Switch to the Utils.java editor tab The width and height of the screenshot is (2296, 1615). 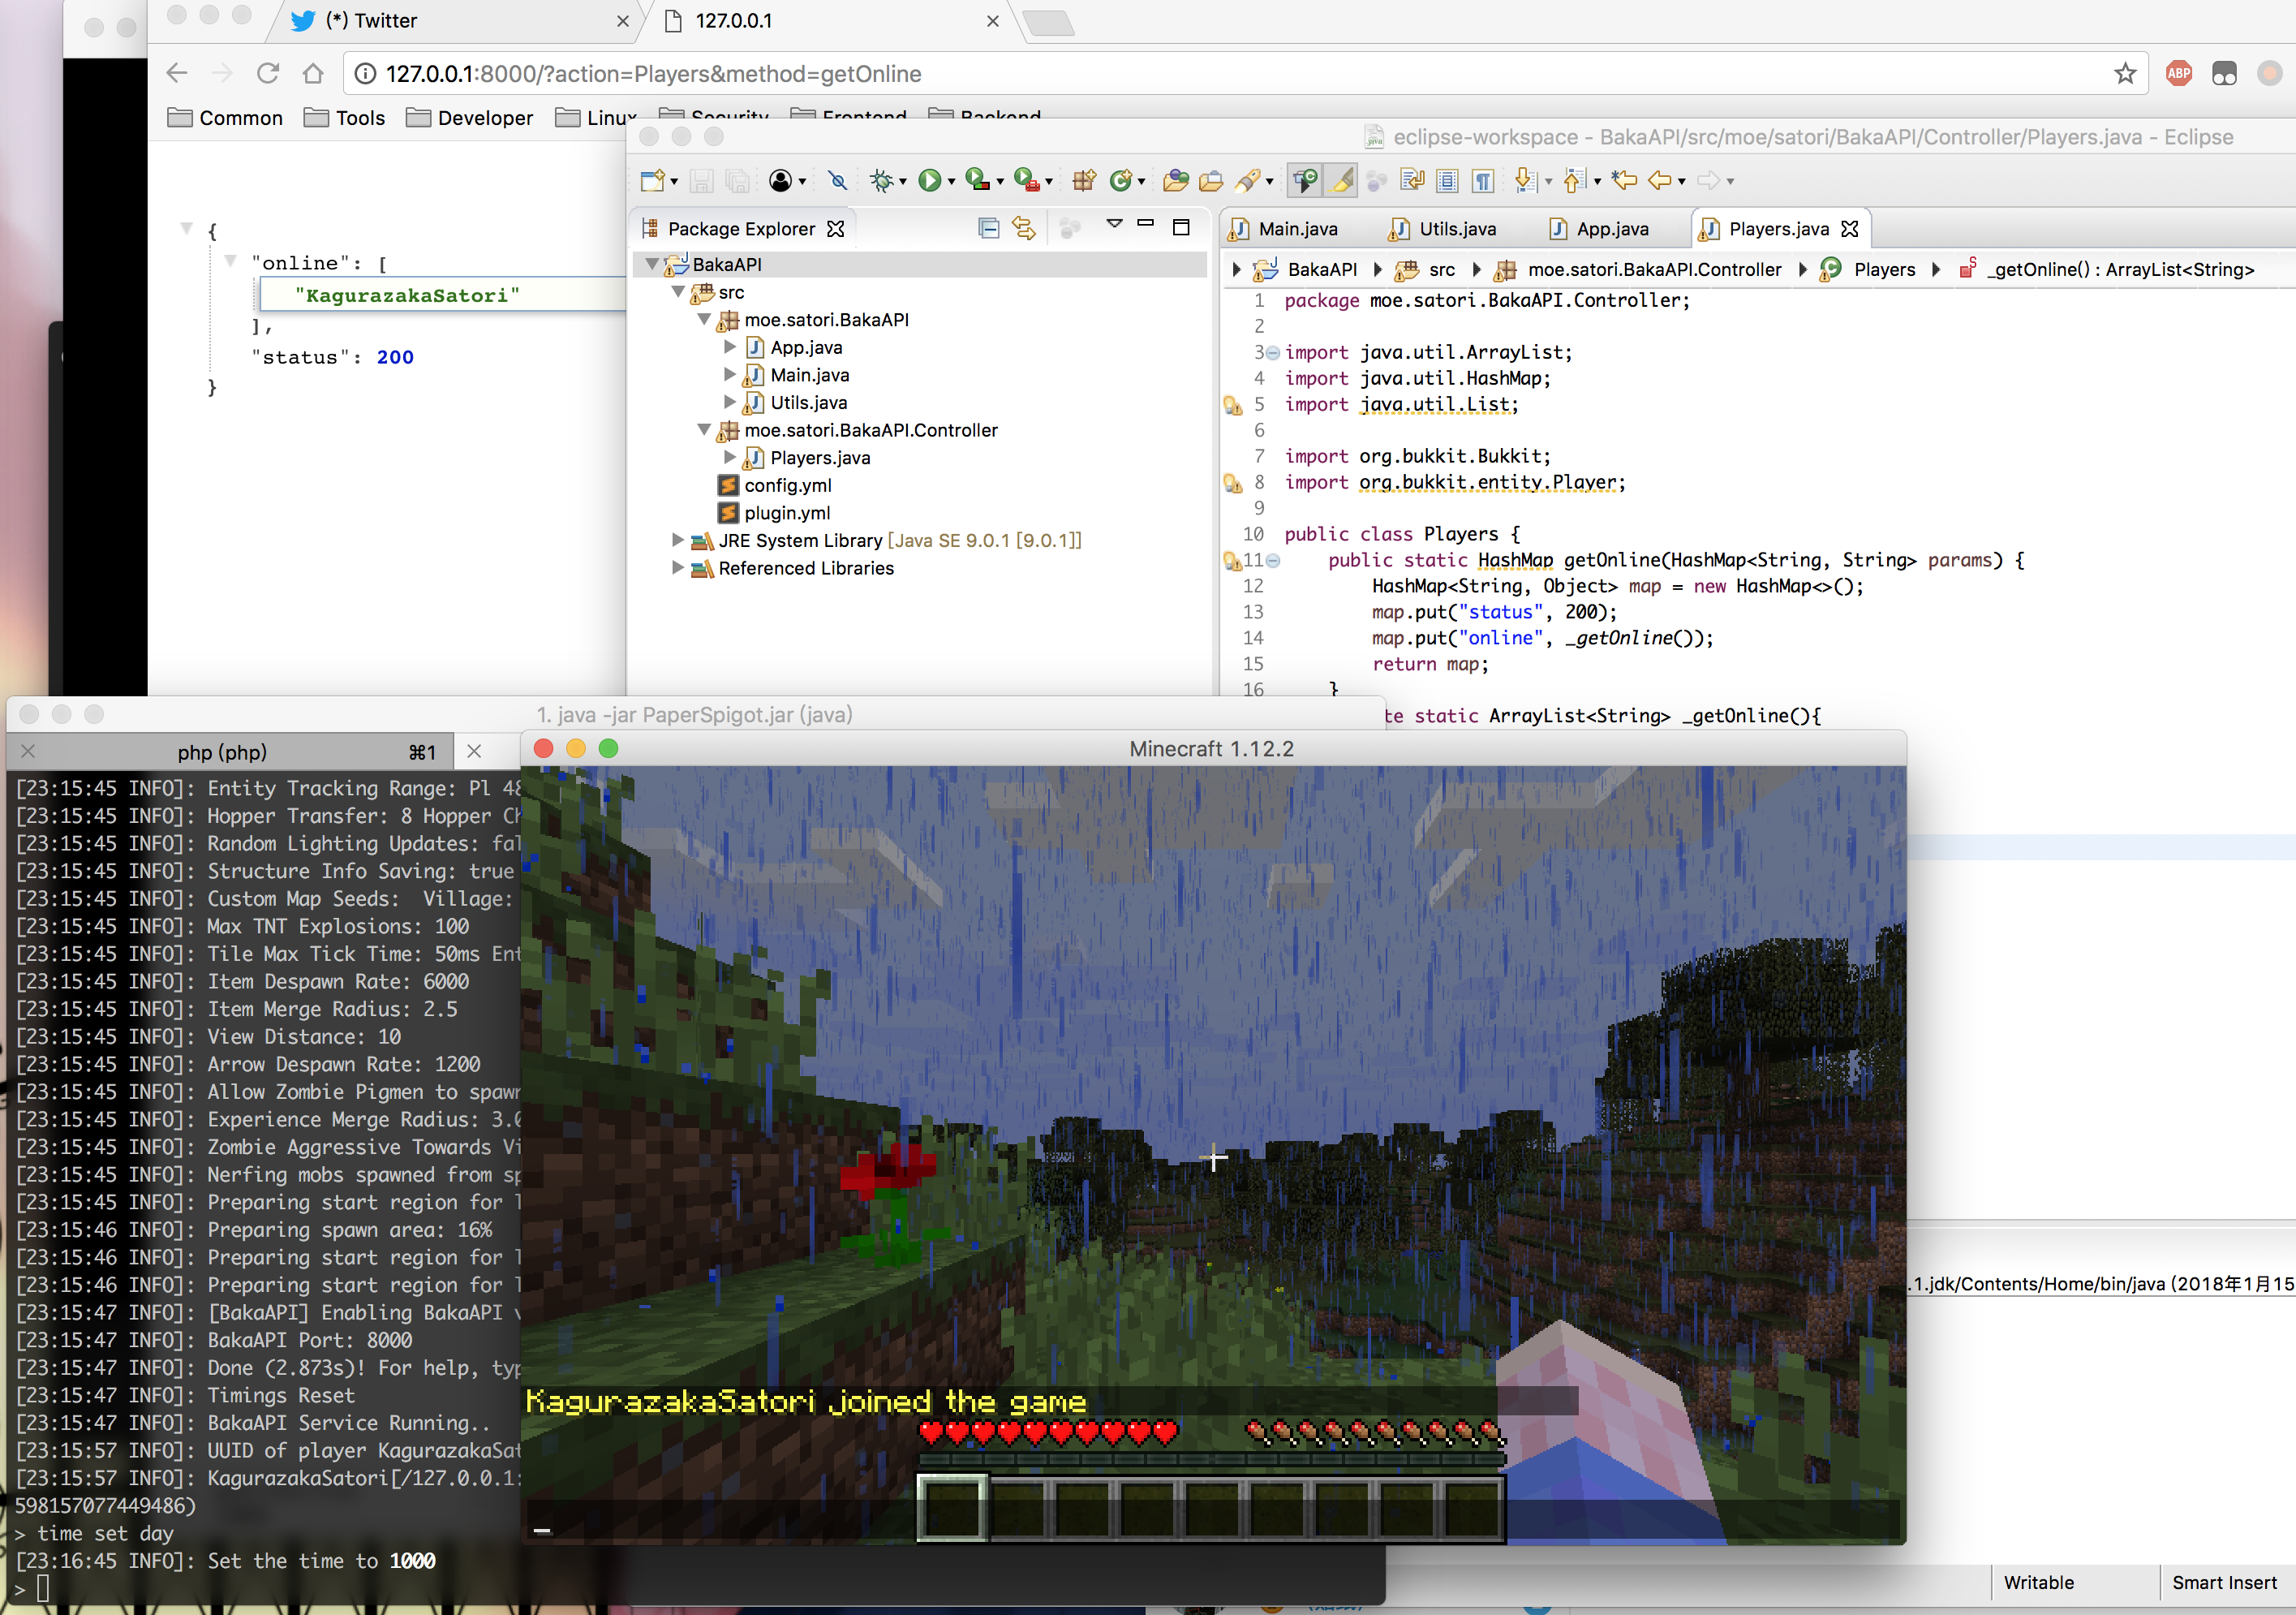tap(1456, 229)
